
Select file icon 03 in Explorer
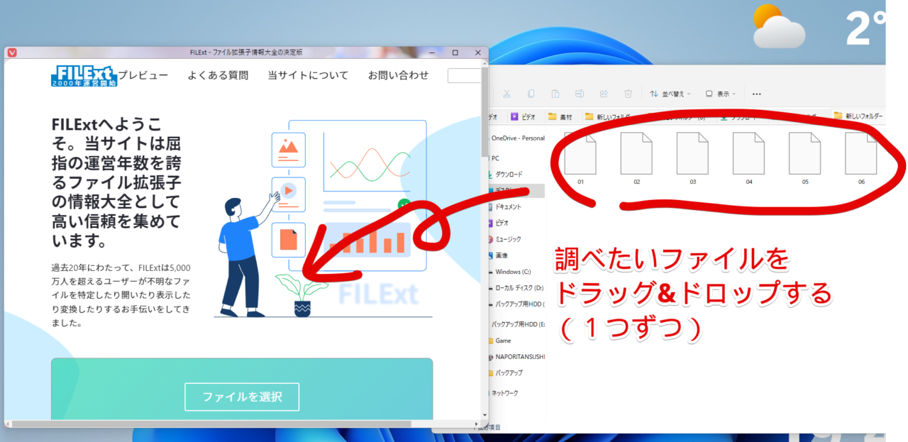(693, 153)
